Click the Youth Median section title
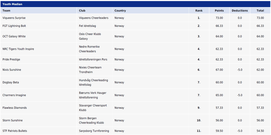The height and width of the screenshot is (135, 271). coord(12,4)
